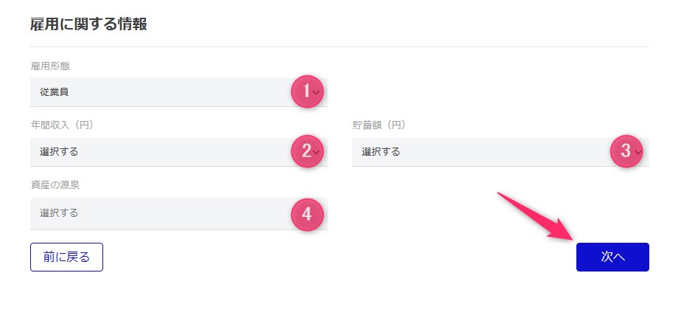
Task: Go back with the 前に戻る button
Action: tap(66, 257)
